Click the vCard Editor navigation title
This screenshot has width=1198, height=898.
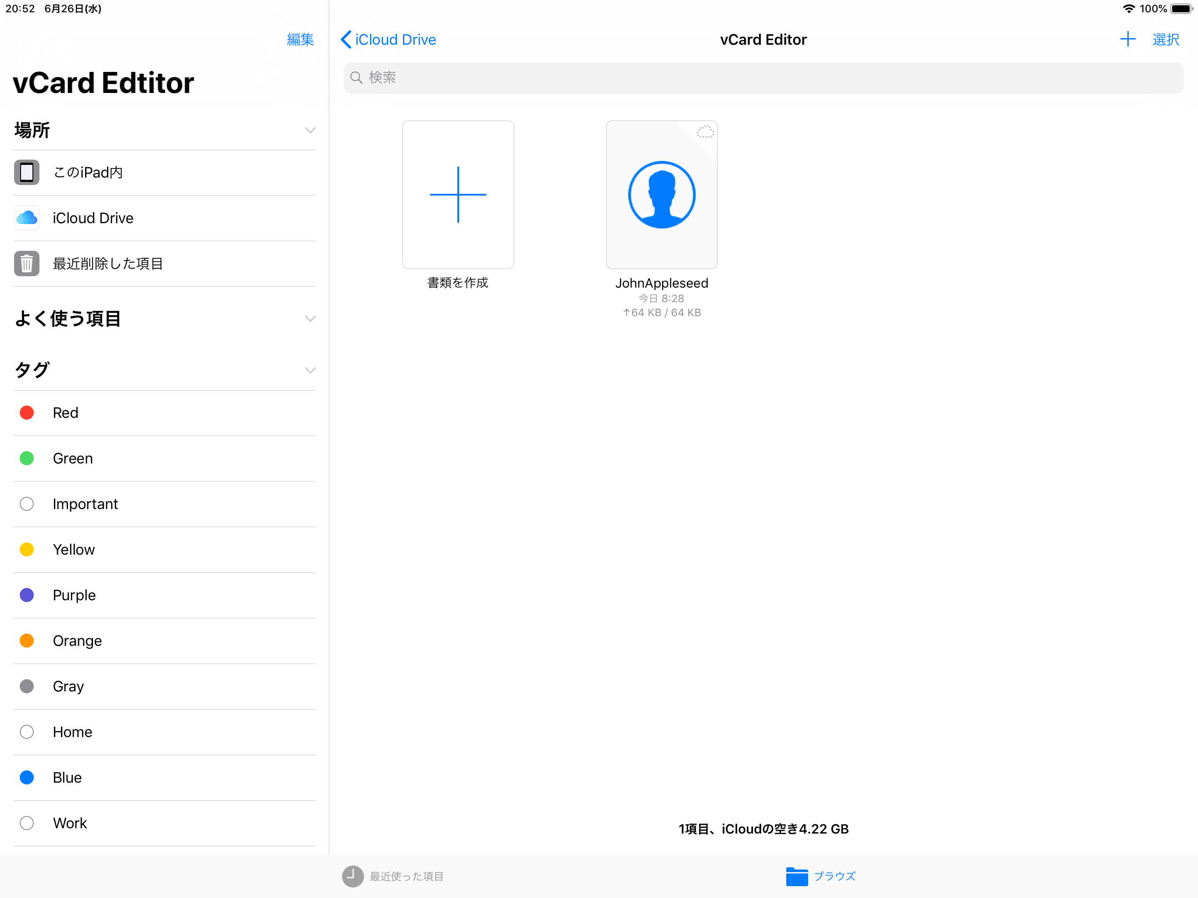click(x=763, y=39)
